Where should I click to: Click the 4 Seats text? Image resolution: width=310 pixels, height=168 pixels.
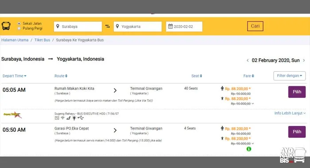click(x=190, y=128)
